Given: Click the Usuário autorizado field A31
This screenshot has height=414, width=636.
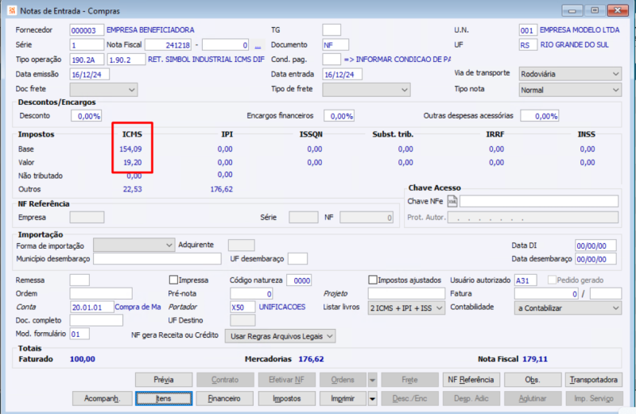Looking at the screenshot, I should tap(525, 281).
